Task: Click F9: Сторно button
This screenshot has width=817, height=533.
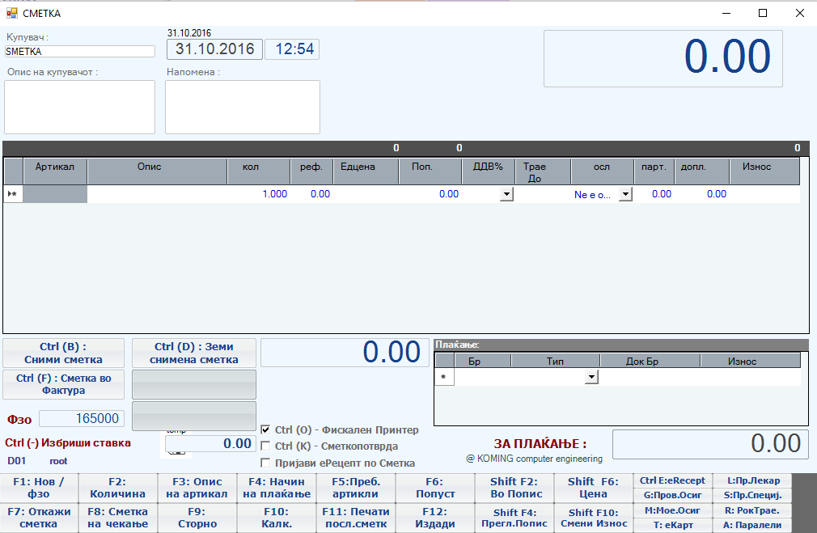Action: point(197,518)
